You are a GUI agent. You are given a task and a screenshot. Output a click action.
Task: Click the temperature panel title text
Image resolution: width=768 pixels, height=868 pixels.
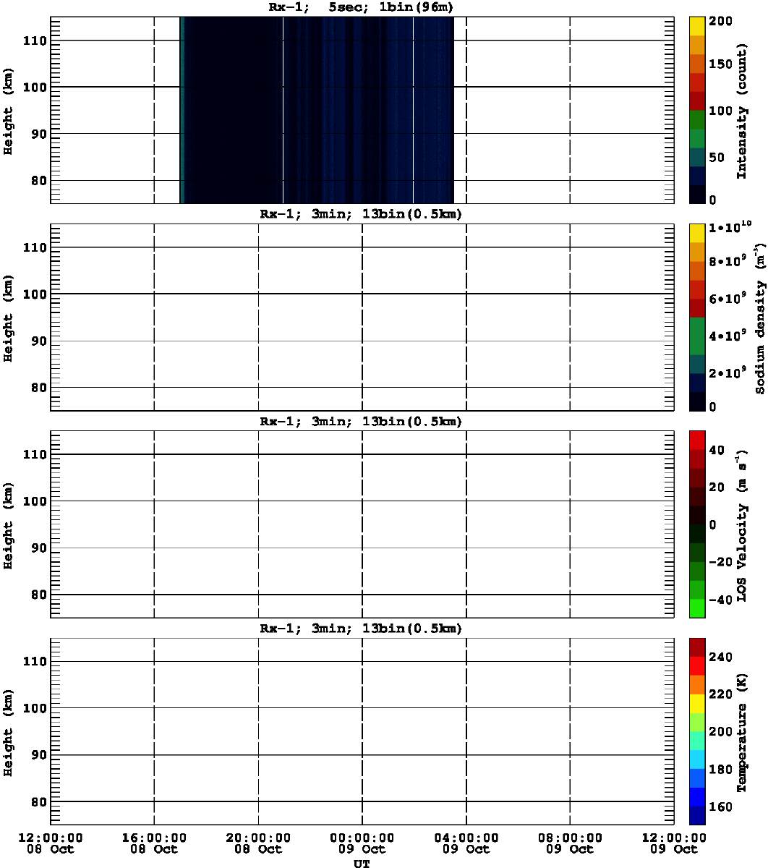pyautogui.click(x=361, y=628)
